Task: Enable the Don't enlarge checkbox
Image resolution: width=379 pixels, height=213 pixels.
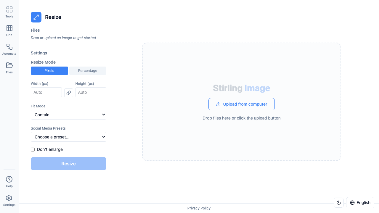Action: 33,149
